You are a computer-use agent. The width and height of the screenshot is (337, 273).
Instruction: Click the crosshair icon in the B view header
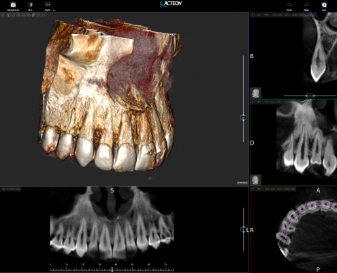pyautogui.click(x=253, y=15)
